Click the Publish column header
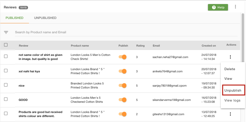 pyautogui.click(x=123, y=46)
